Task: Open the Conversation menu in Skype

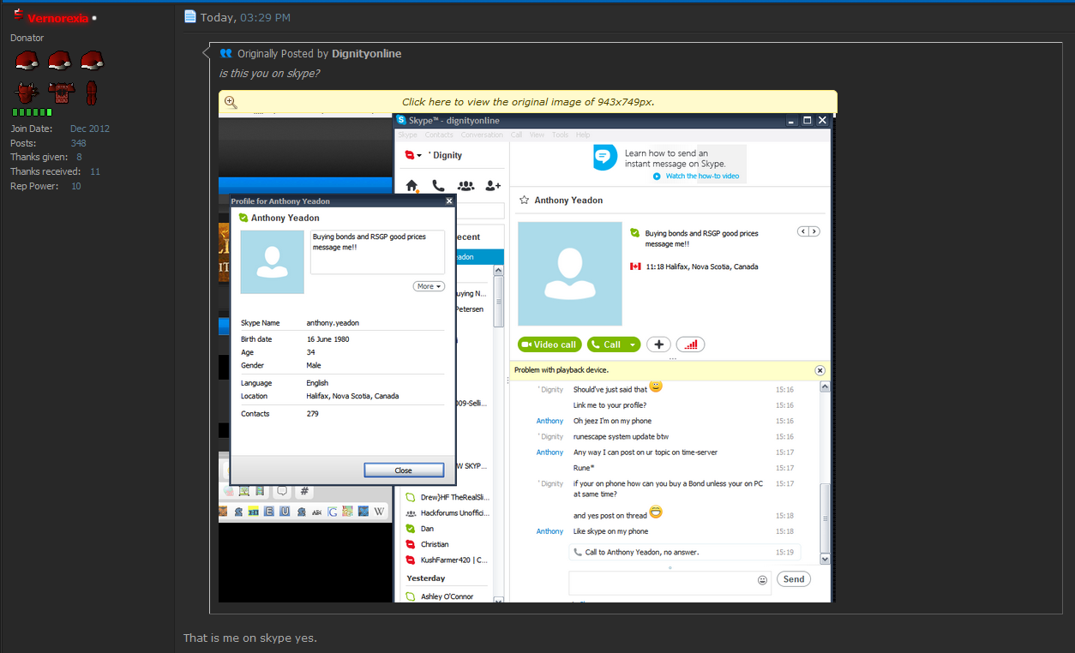Action: (482, 135)
